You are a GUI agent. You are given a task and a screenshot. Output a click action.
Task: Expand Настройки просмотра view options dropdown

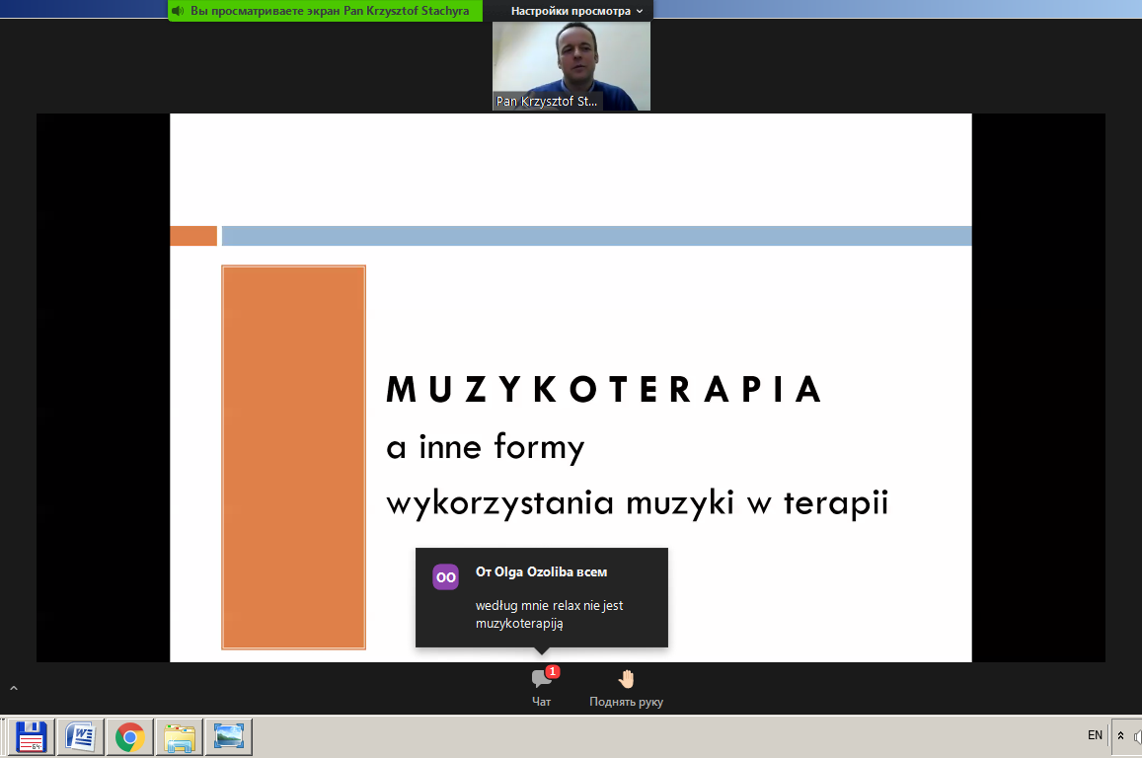tap(576, 11)
